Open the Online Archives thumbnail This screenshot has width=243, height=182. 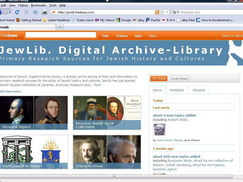click(107, 152)
